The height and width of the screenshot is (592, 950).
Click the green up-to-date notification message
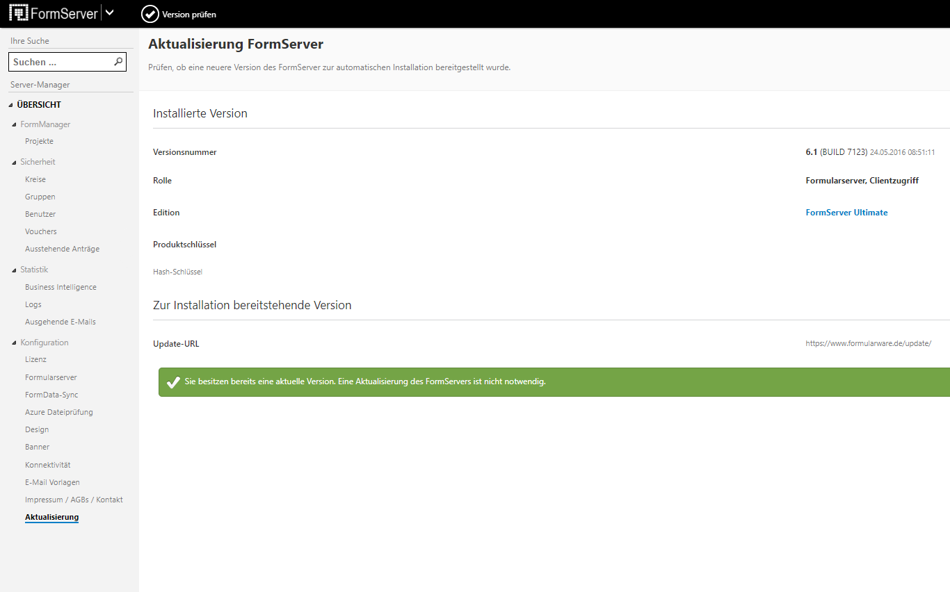coord(365,382)
